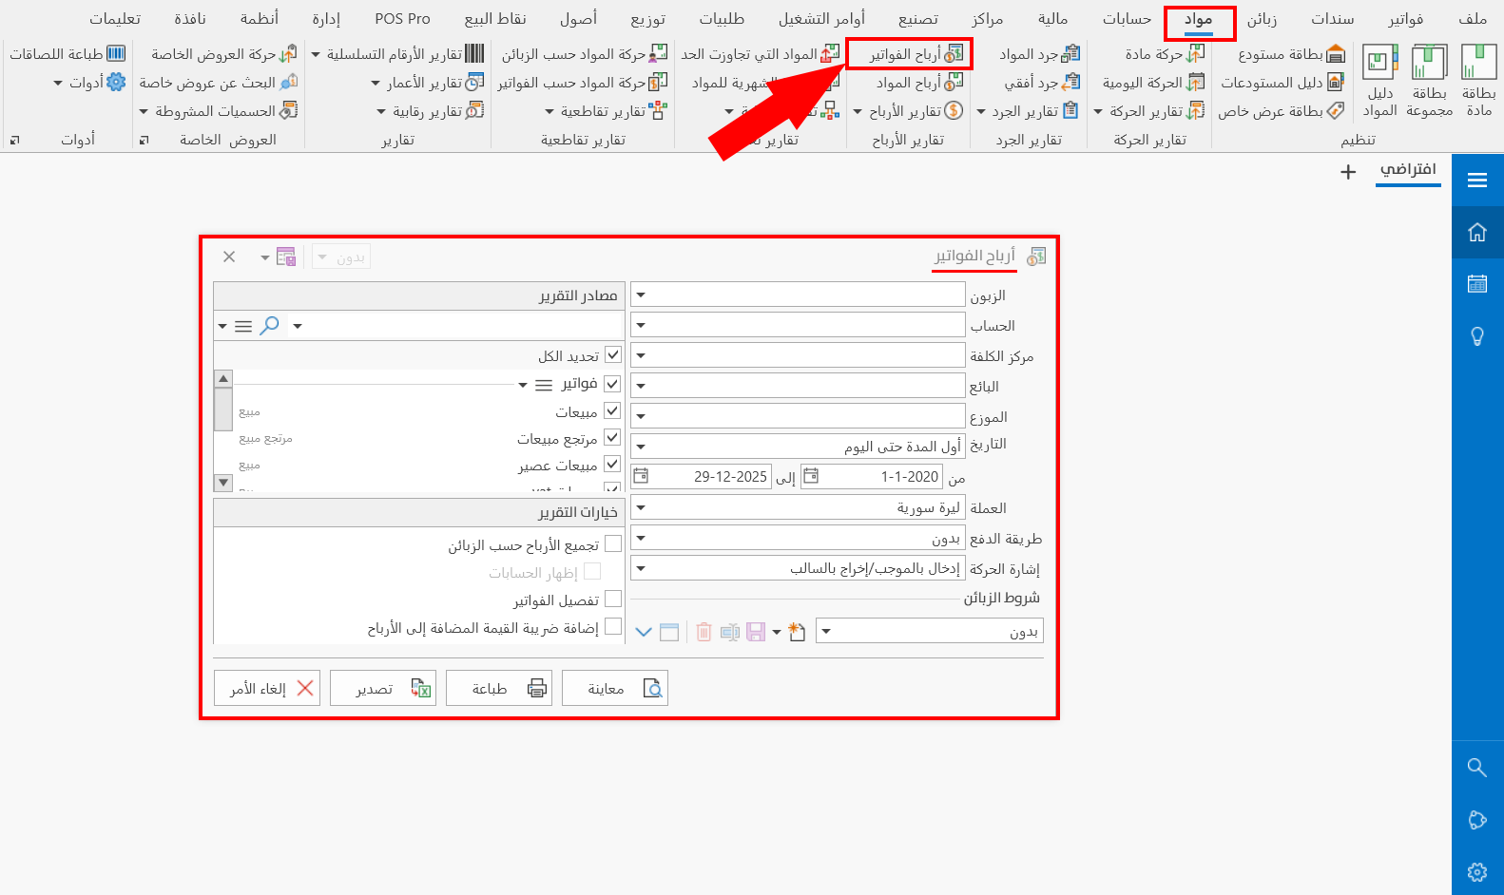Screen dimensions: 1504x895
Task: Toggle the مرتجع مبيعات checkbox
Action: [612, 437]
